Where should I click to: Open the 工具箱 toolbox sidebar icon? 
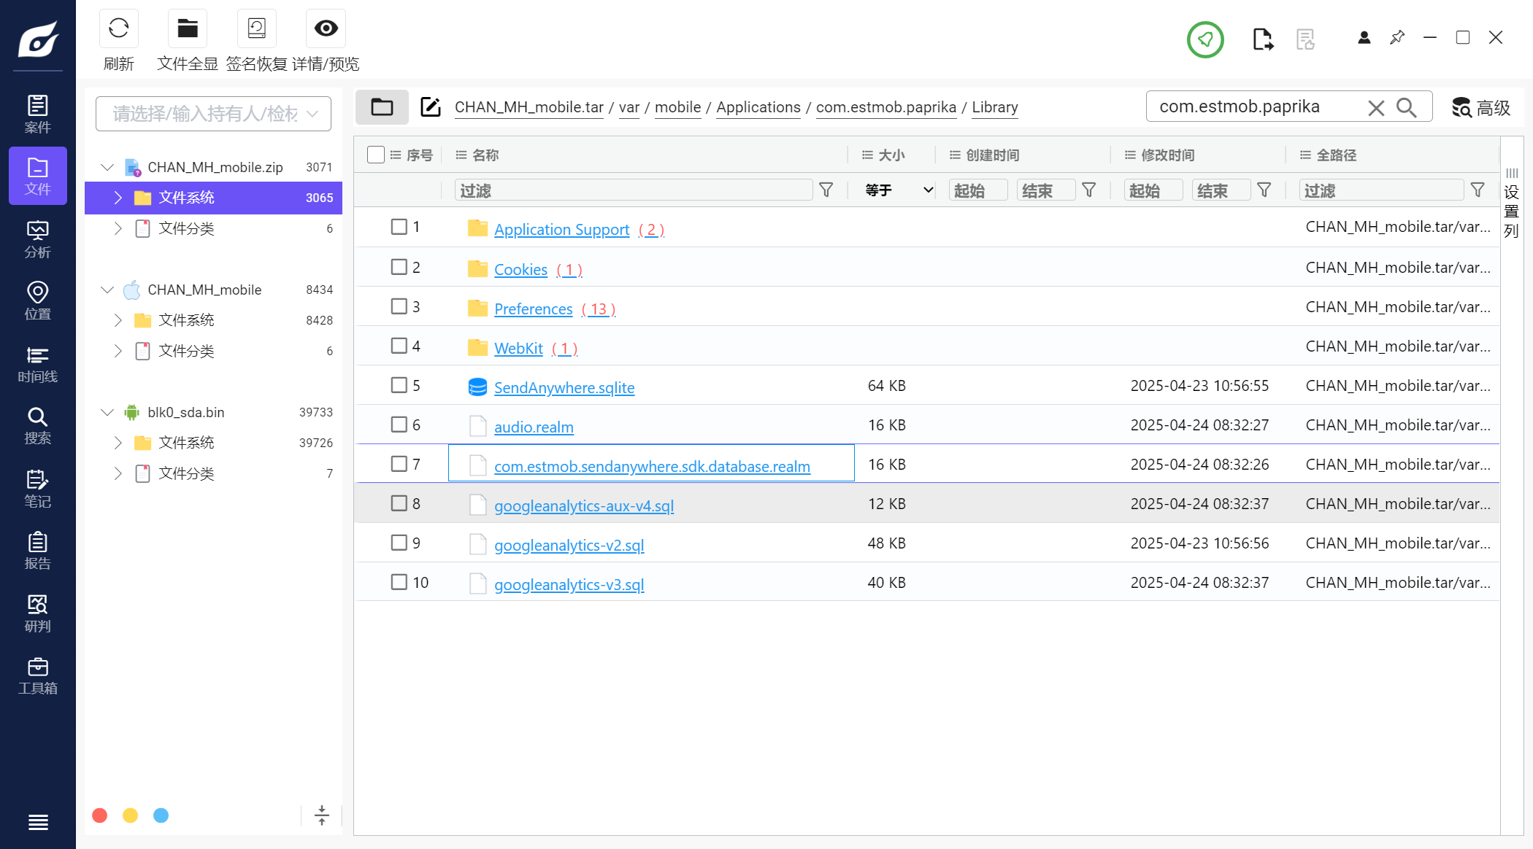tap(37, 675)
